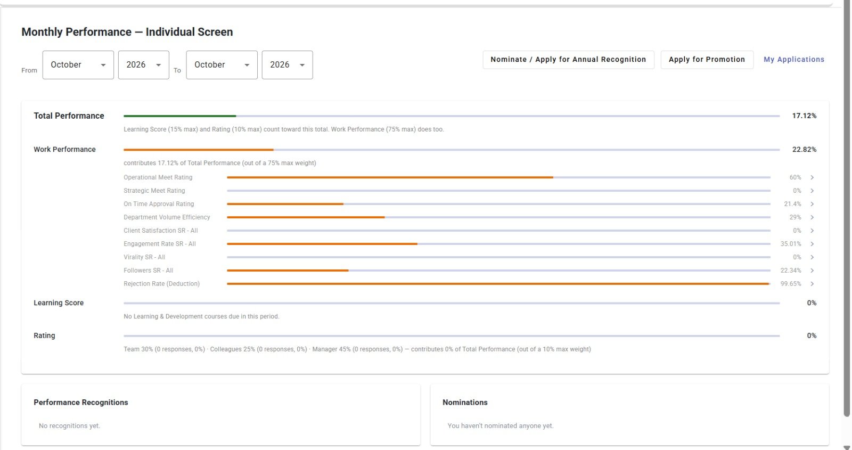
Task: Expand Department Volume Efficiency chevron
Action: coord(812,217)
